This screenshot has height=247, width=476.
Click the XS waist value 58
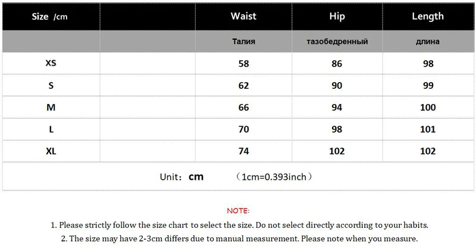coord(243,64)
